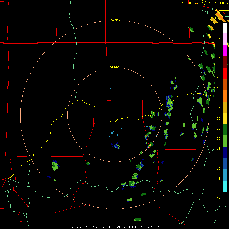This screenshot has width=229, height=229.
Task: Click the 54 legend value
Action: (219, 58)
